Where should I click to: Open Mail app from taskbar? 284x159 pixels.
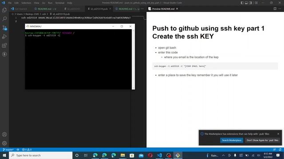click(141, 155)
